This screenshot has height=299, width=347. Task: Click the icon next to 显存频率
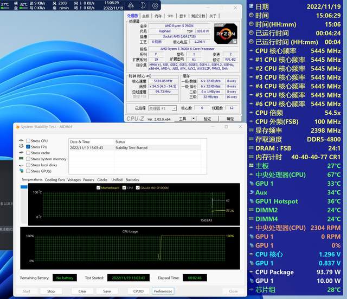click(251, 130)
